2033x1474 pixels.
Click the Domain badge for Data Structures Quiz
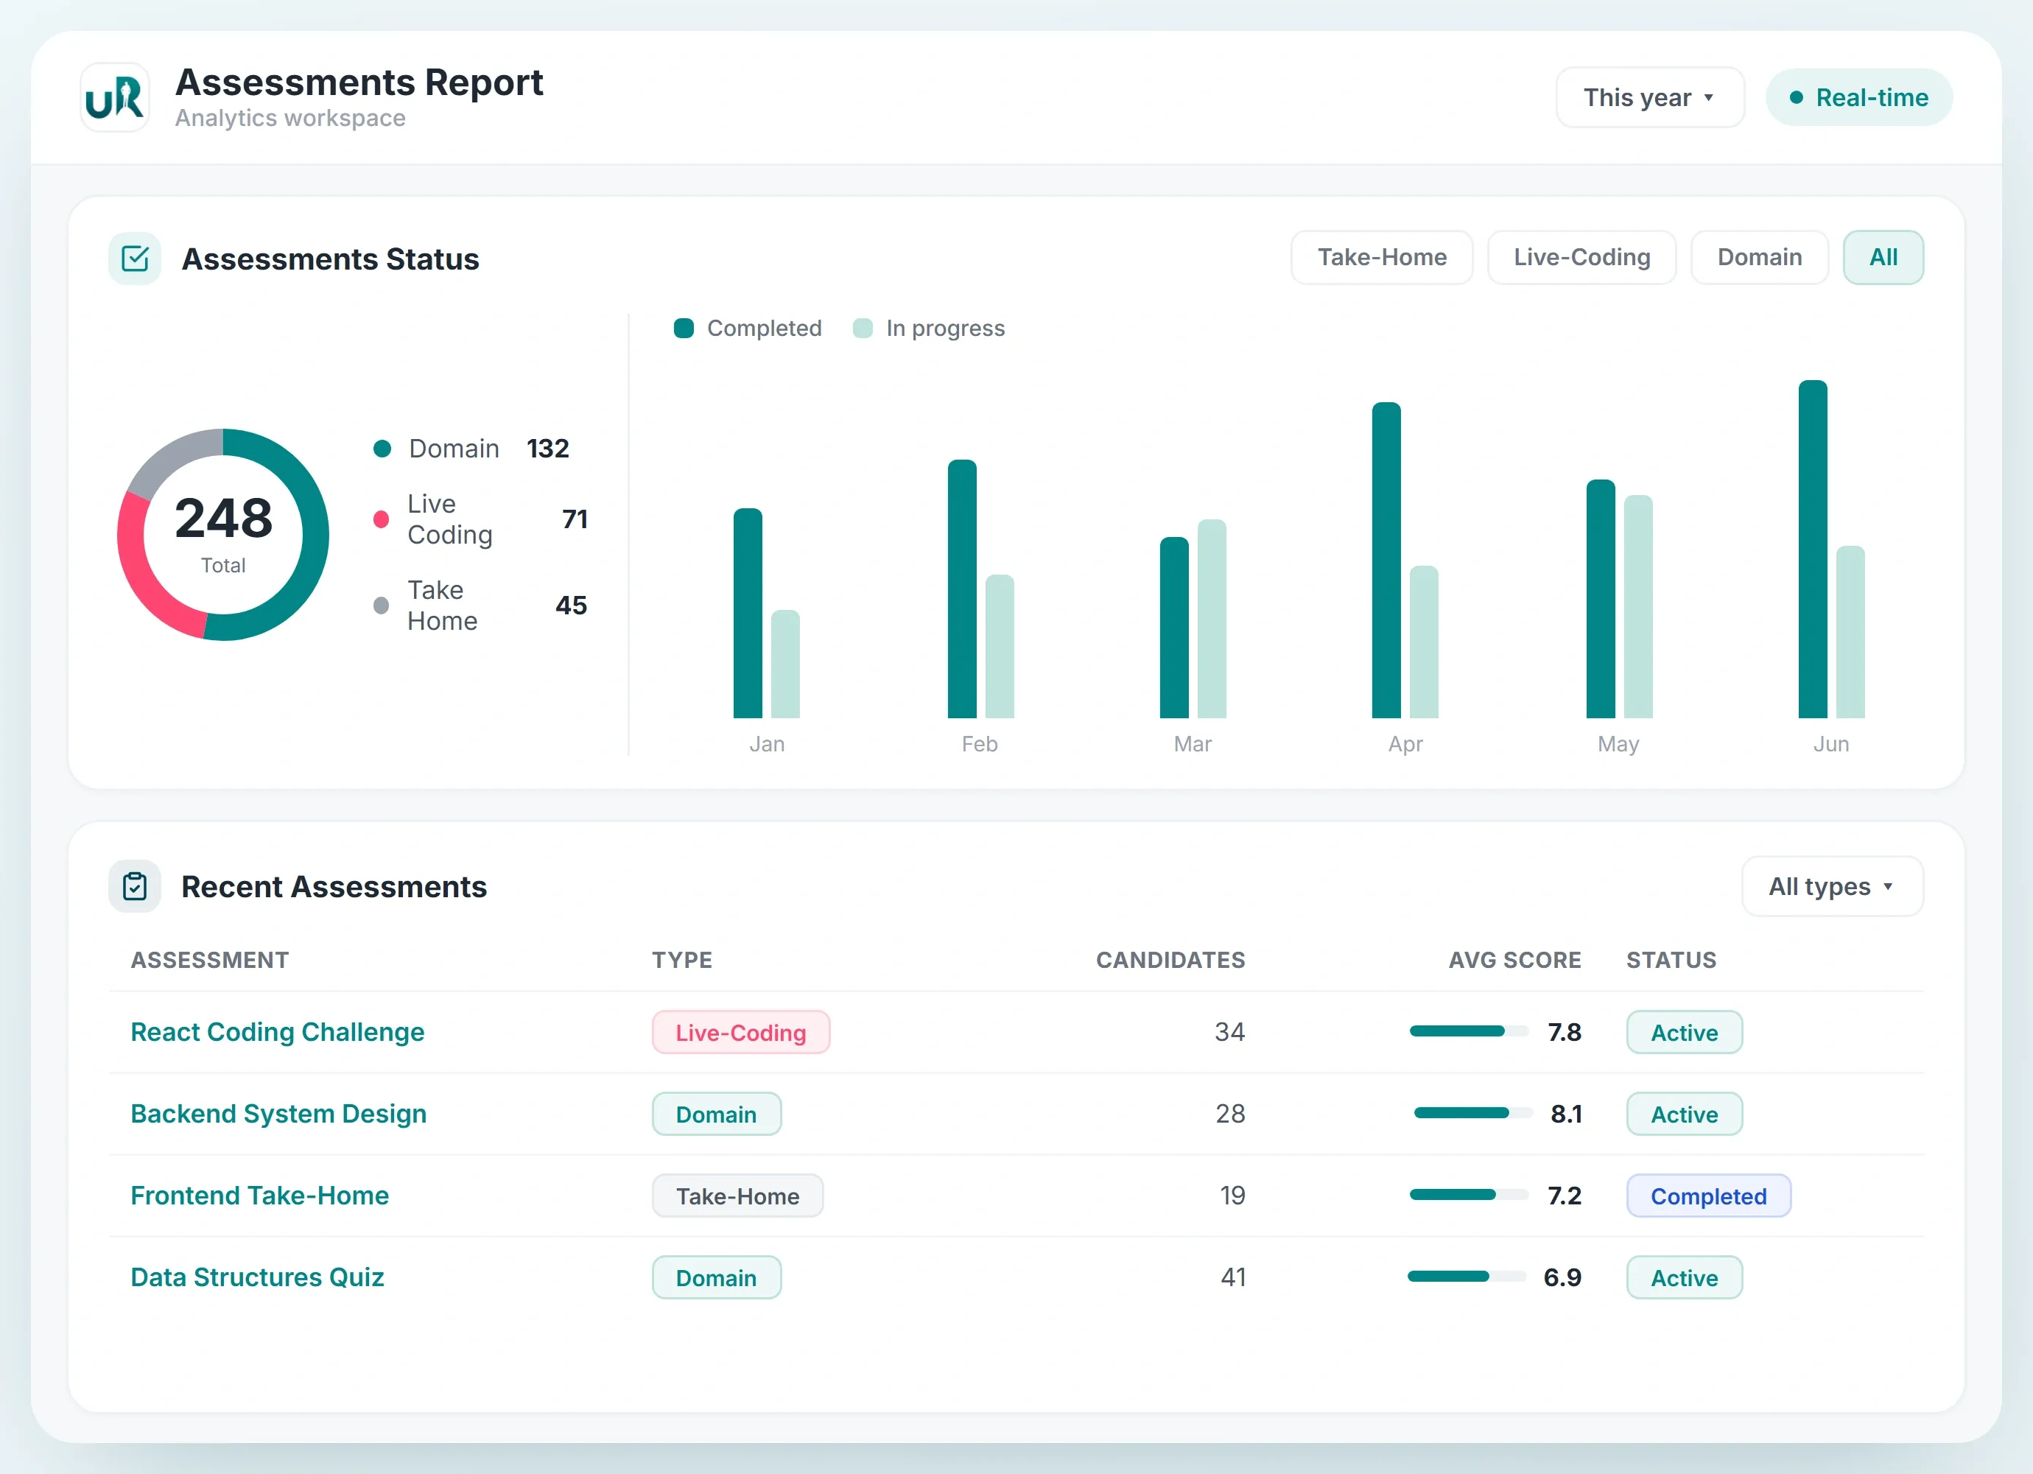click(716, 1277)
